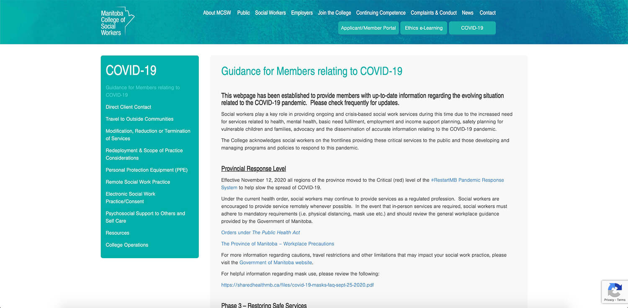Click the reCAPTCHA badge icon
This screenshot has height=308, width=628.
[615, 290]
